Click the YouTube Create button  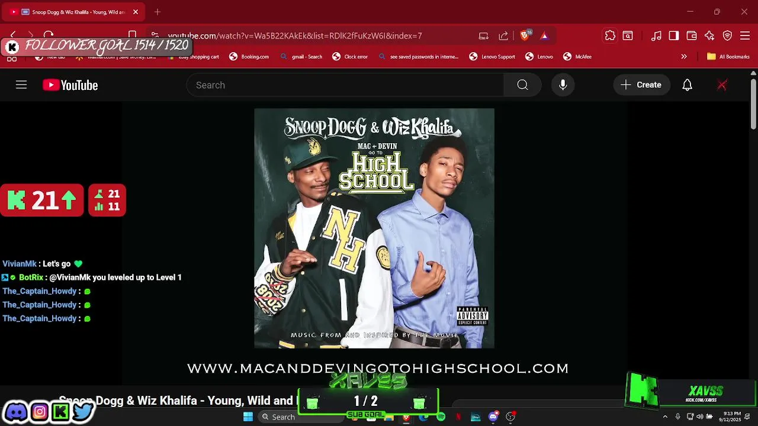click(641, 85)
